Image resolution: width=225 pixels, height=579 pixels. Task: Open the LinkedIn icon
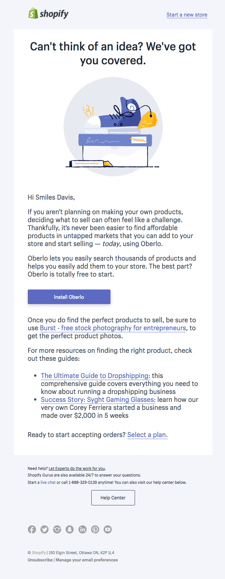pos(82,529)
